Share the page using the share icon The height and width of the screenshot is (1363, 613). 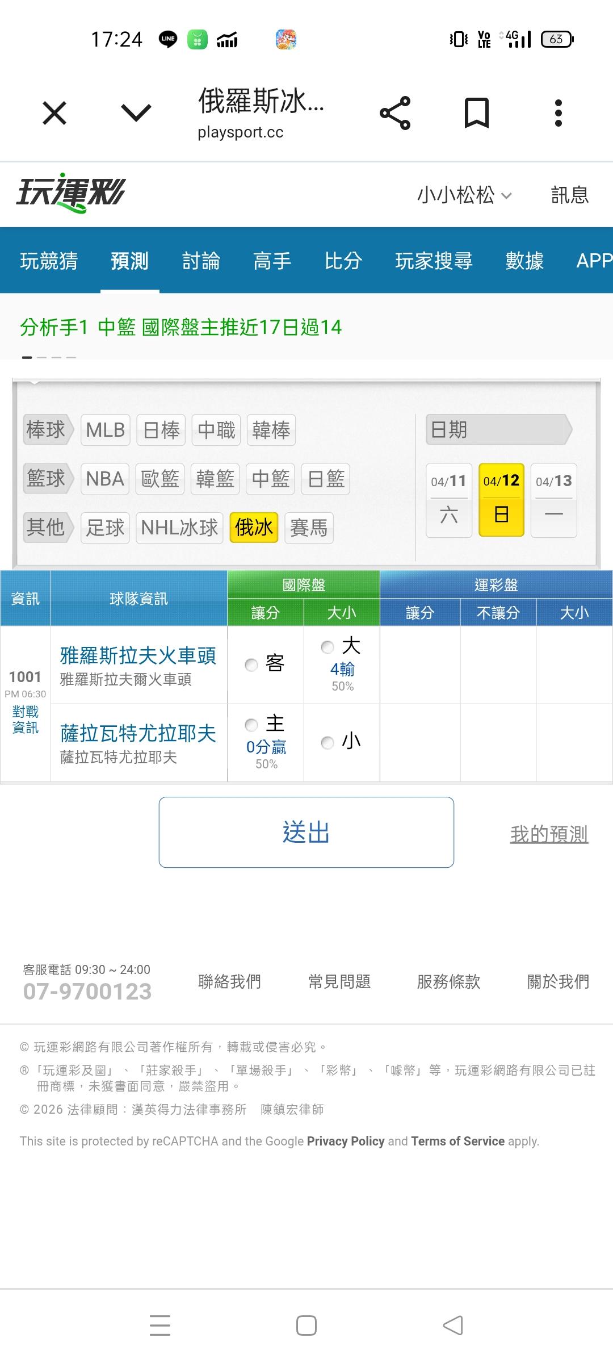(395, 113)
